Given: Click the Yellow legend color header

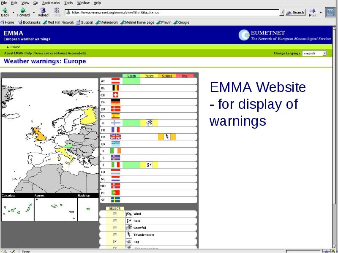Looking at the screenshot, I should pos(149,75).
